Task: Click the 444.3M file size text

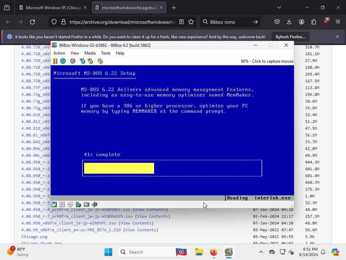Action: tap(312, 162)
